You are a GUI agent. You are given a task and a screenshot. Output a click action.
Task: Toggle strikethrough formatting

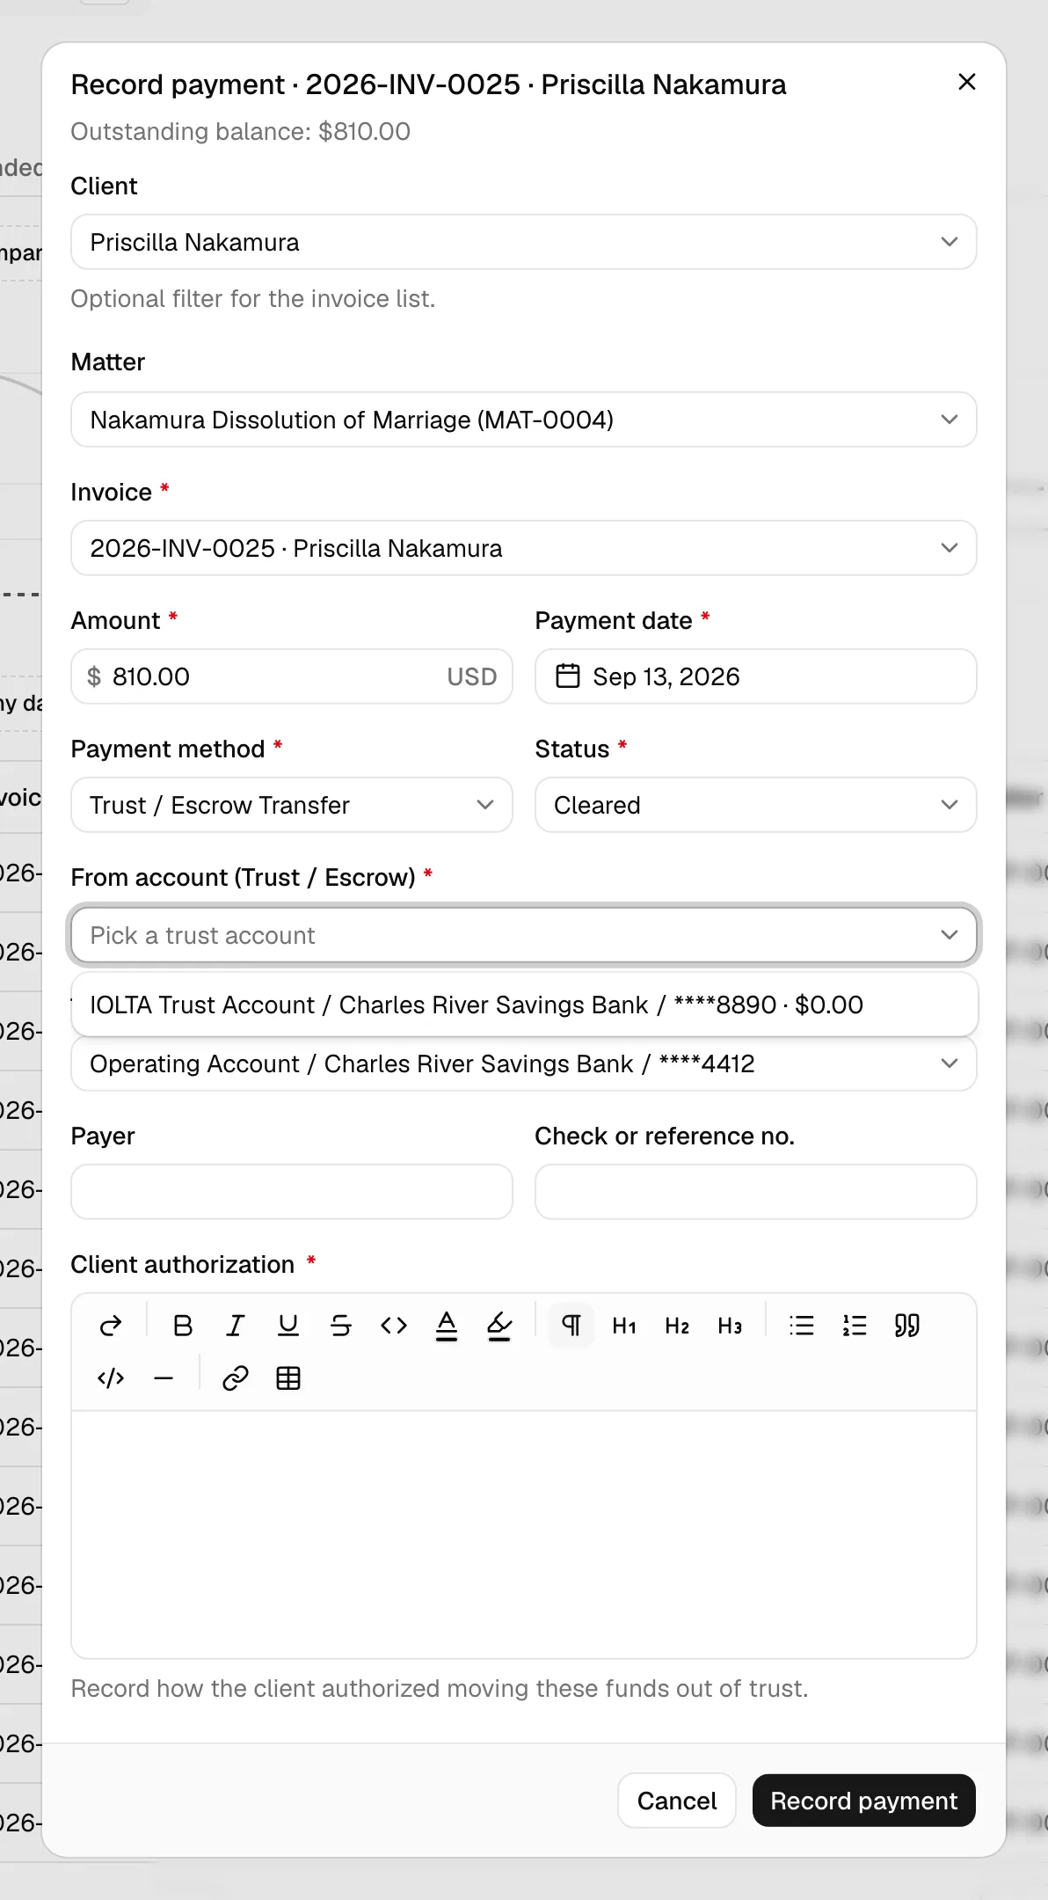[341, 1326]
